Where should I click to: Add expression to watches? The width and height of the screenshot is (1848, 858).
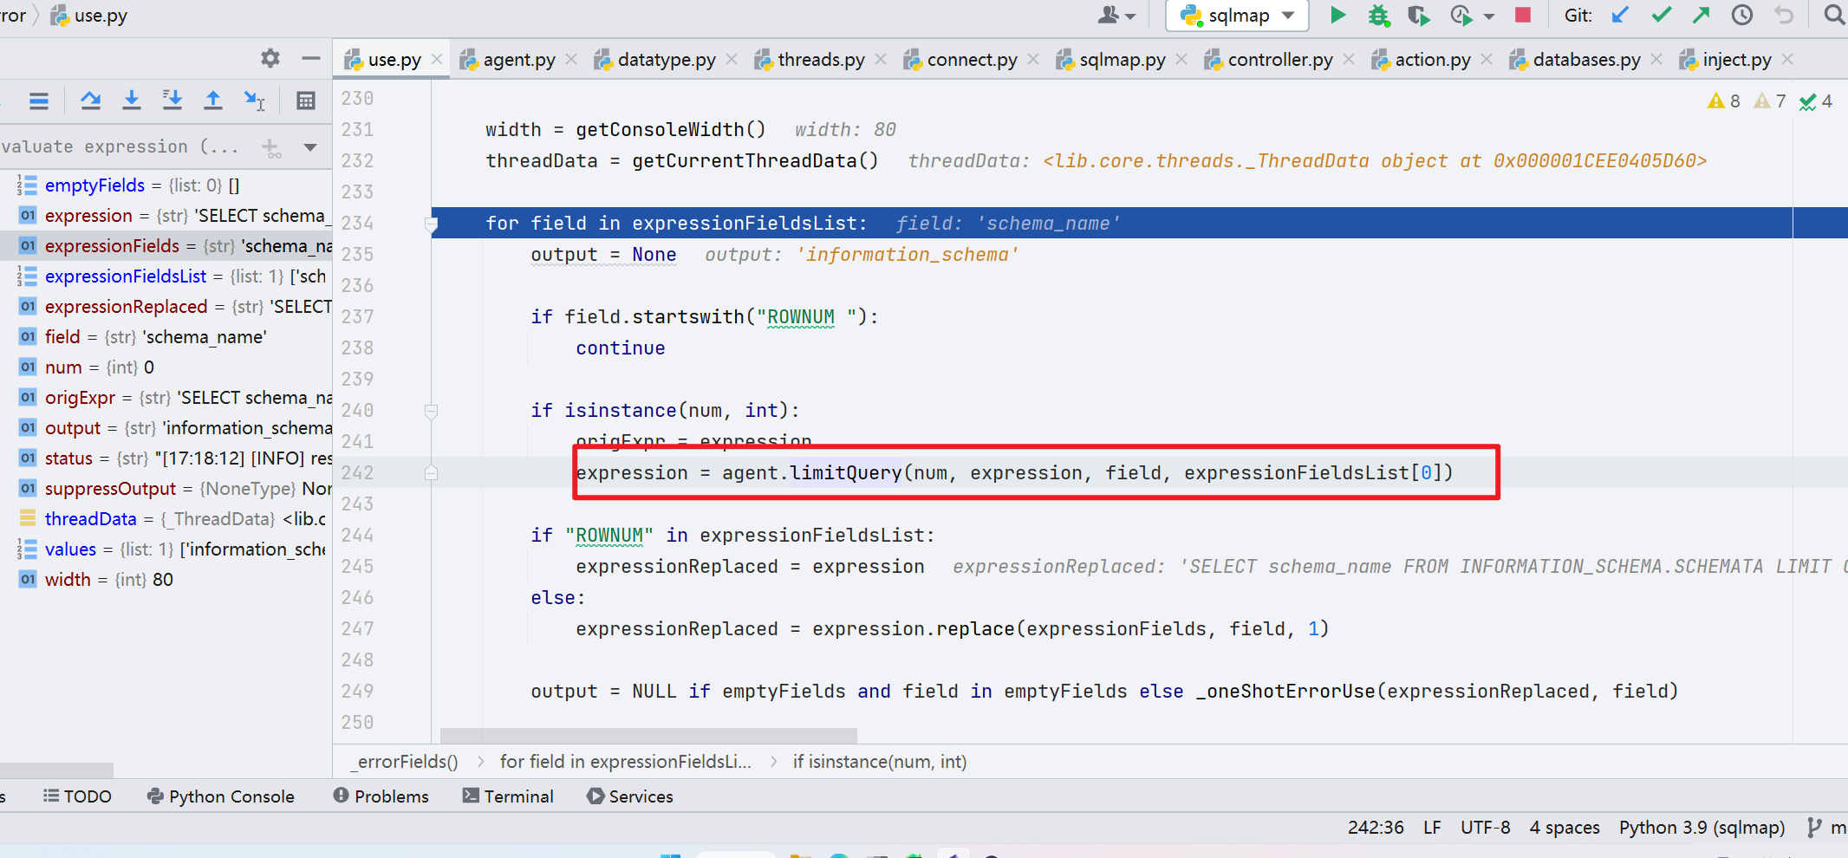(271, 148)
